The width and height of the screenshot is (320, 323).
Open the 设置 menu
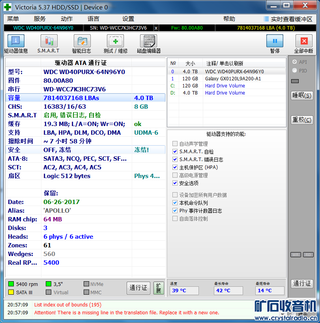(x=128, y=19)
